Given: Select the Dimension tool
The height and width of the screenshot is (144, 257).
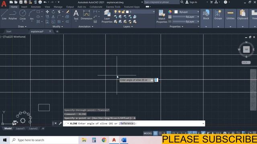Looking at the screenshot, I should [87, 15].
